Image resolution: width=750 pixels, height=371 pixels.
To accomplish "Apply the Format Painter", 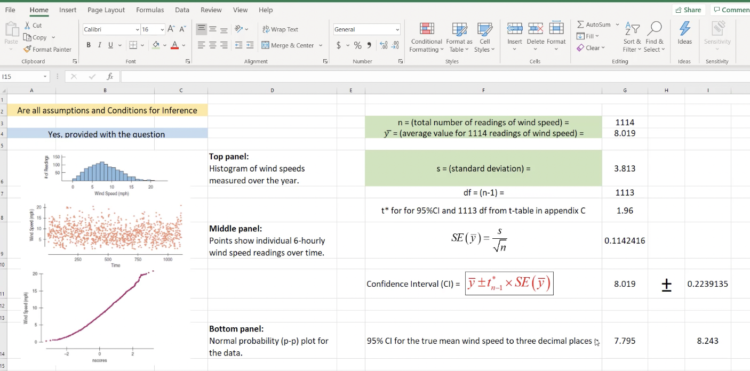I will point(47,49).
